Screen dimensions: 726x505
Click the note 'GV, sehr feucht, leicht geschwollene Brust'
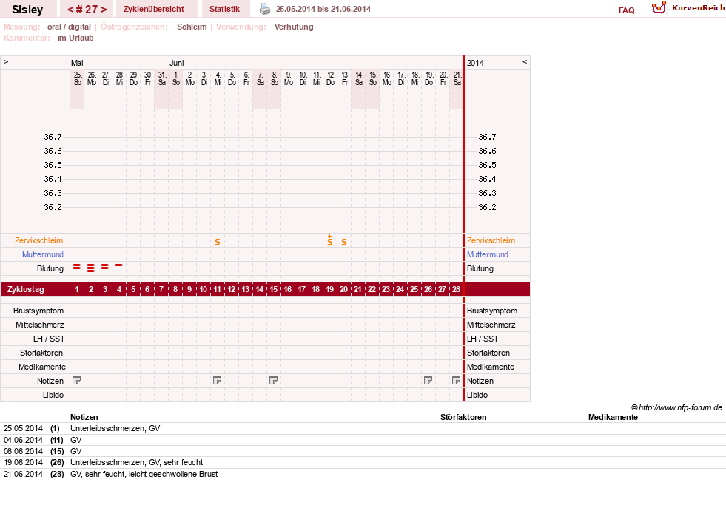tap(144, 474)
